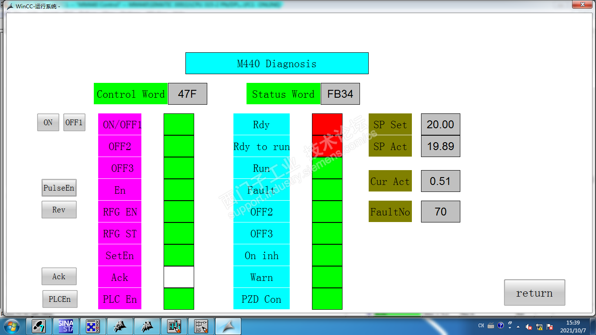The image size is (596, 335).
Task: Click the Rdy to run label
Action: [262, 146]
